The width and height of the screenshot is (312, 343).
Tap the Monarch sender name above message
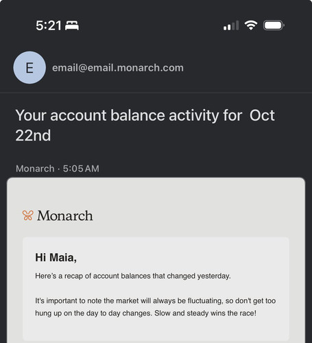click(x=35, y=169)
